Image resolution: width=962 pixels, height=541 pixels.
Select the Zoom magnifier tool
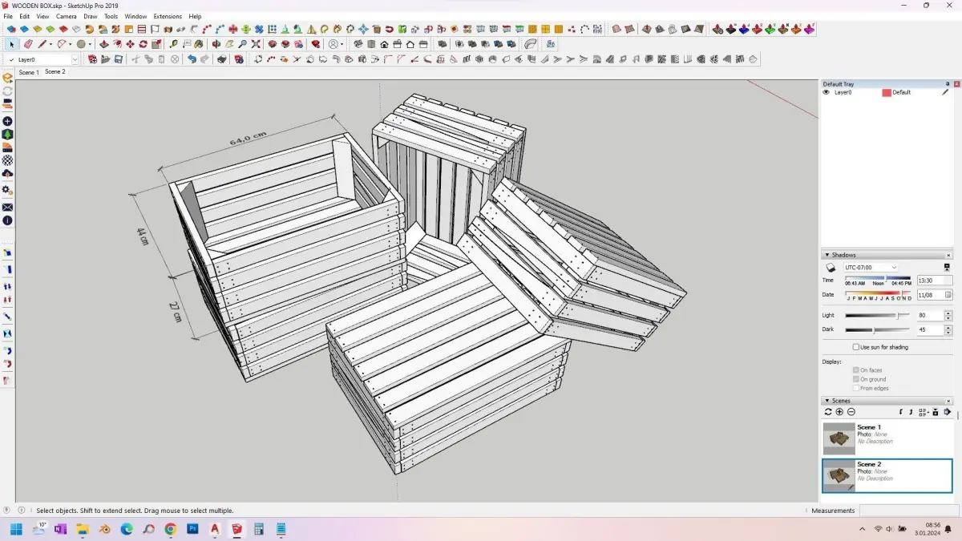(243, 44)
